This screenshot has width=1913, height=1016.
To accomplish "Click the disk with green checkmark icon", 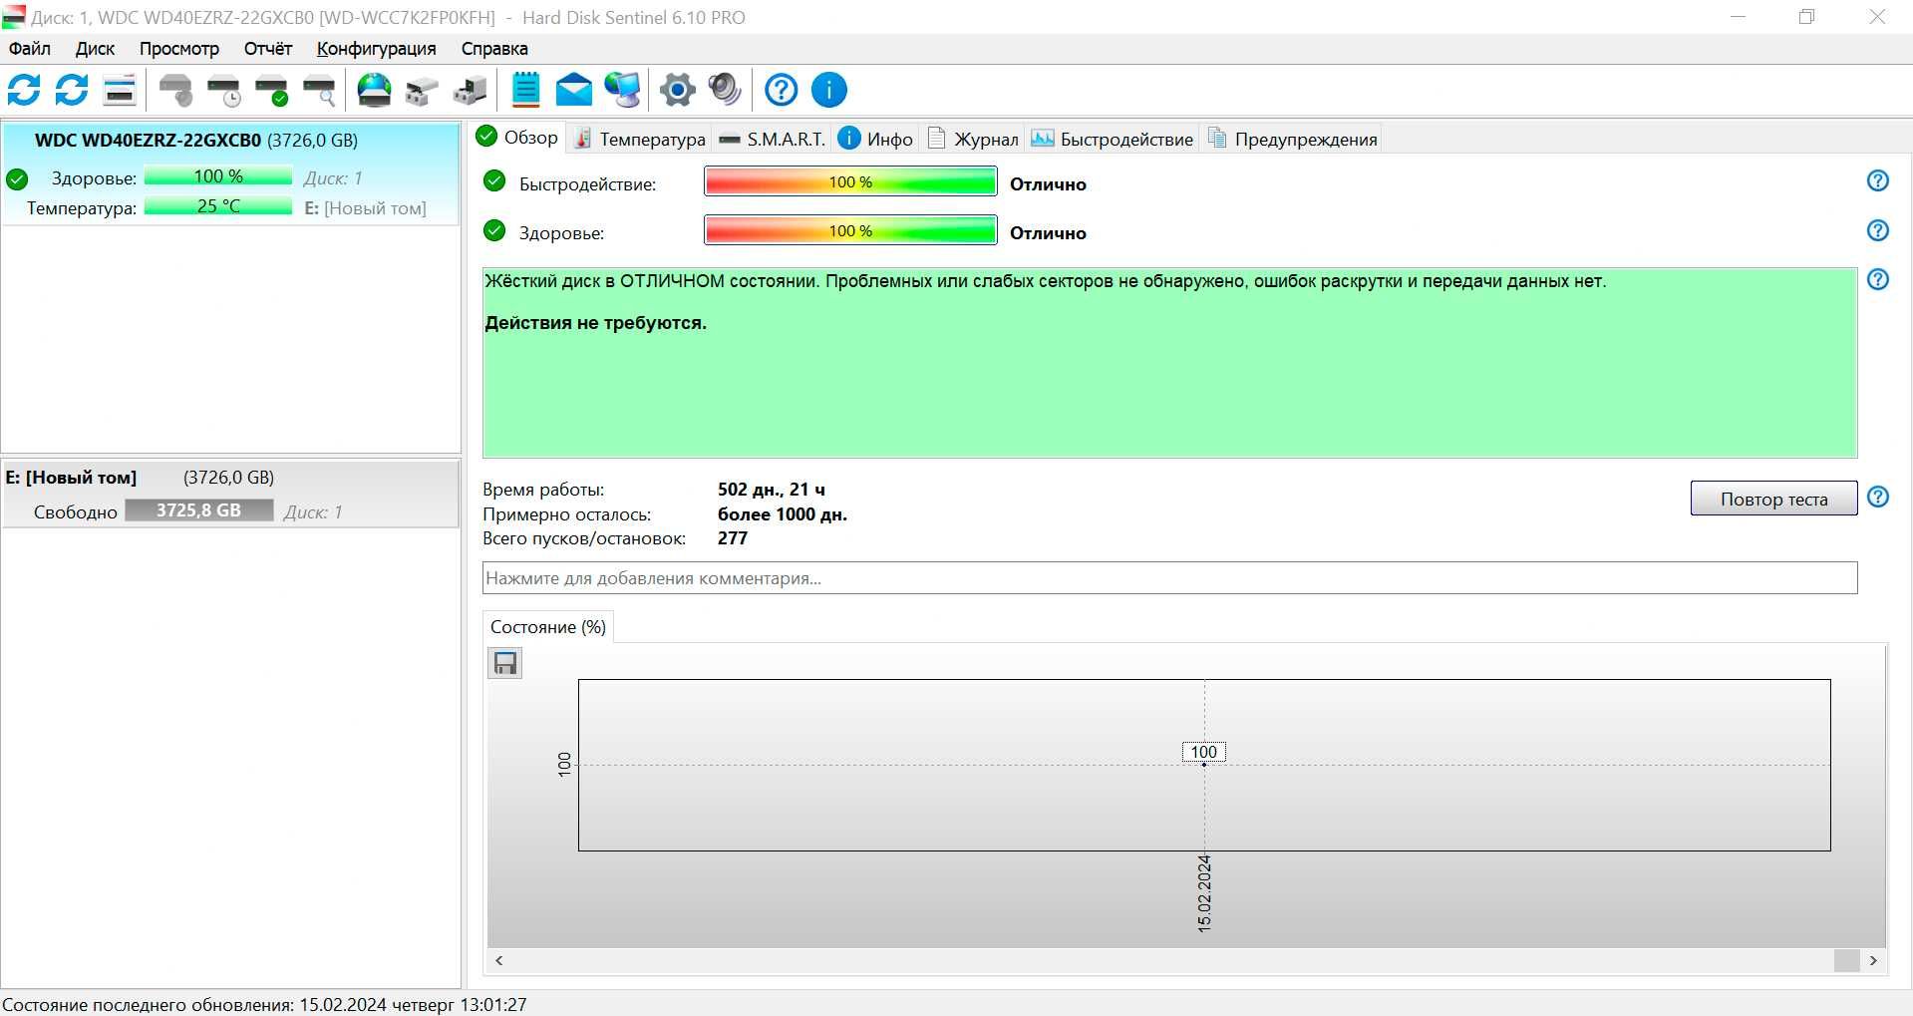I will [x=272, y=90].
